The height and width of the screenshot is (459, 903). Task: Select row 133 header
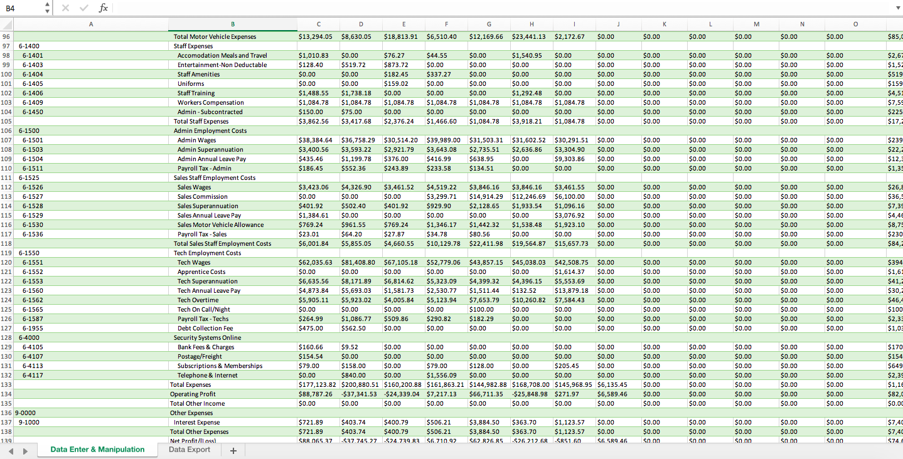point(7,385)
